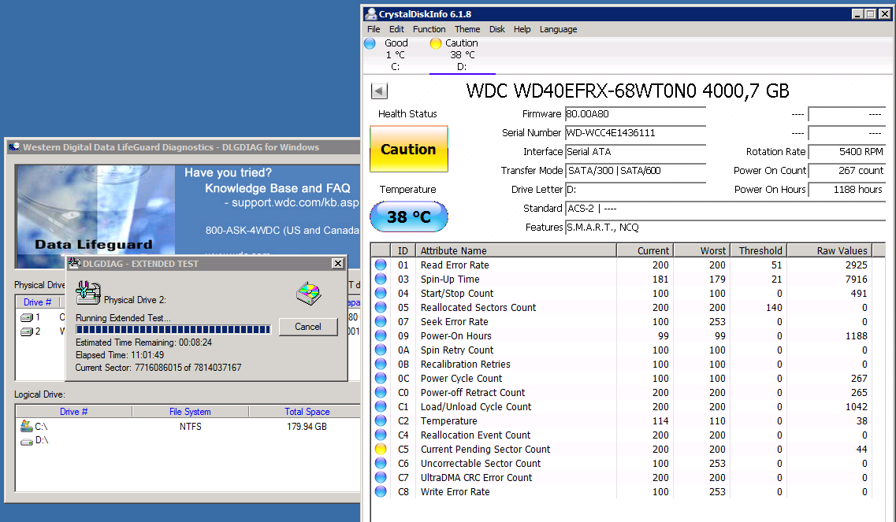
Task: Open the Disk menu
Action: click(x=497, y=29)
